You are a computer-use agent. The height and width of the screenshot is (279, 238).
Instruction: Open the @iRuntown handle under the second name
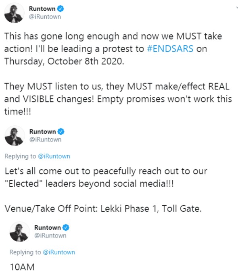pos(45,139)
